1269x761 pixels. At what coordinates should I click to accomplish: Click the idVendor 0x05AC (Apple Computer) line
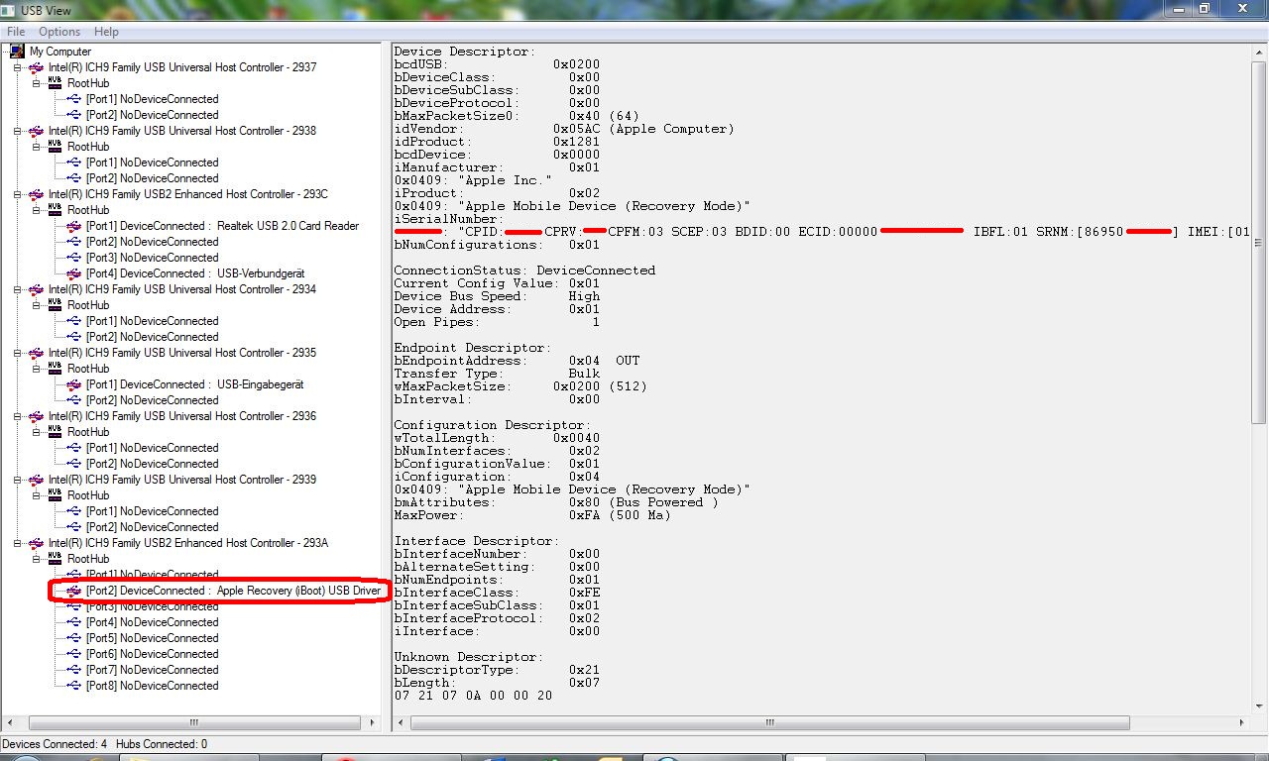pyautogui.click(x=564, y=129)
